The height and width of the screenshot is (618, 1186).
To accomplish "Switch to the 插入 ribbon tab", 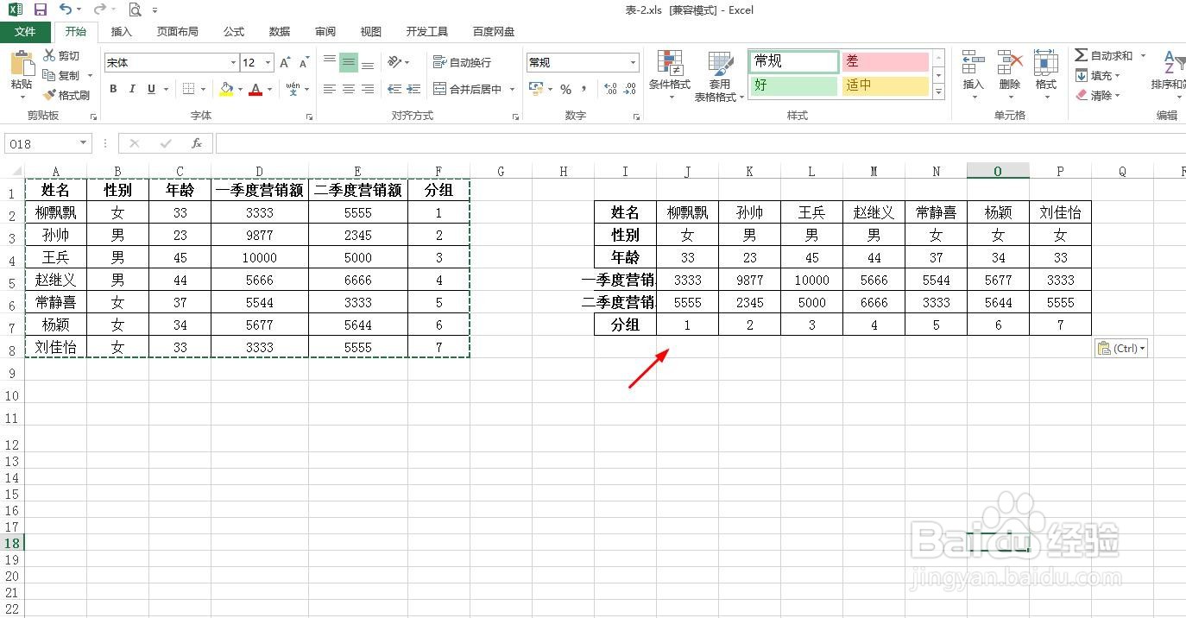I will tap(121, 31).
